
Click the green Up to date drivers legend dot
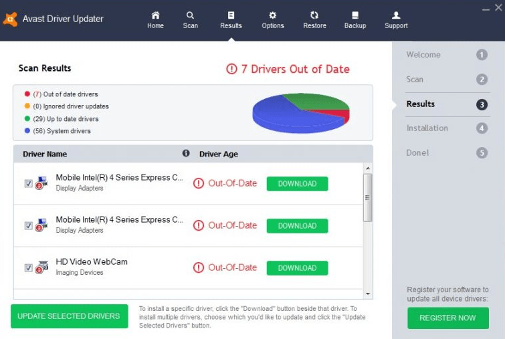tap(27, 118)
